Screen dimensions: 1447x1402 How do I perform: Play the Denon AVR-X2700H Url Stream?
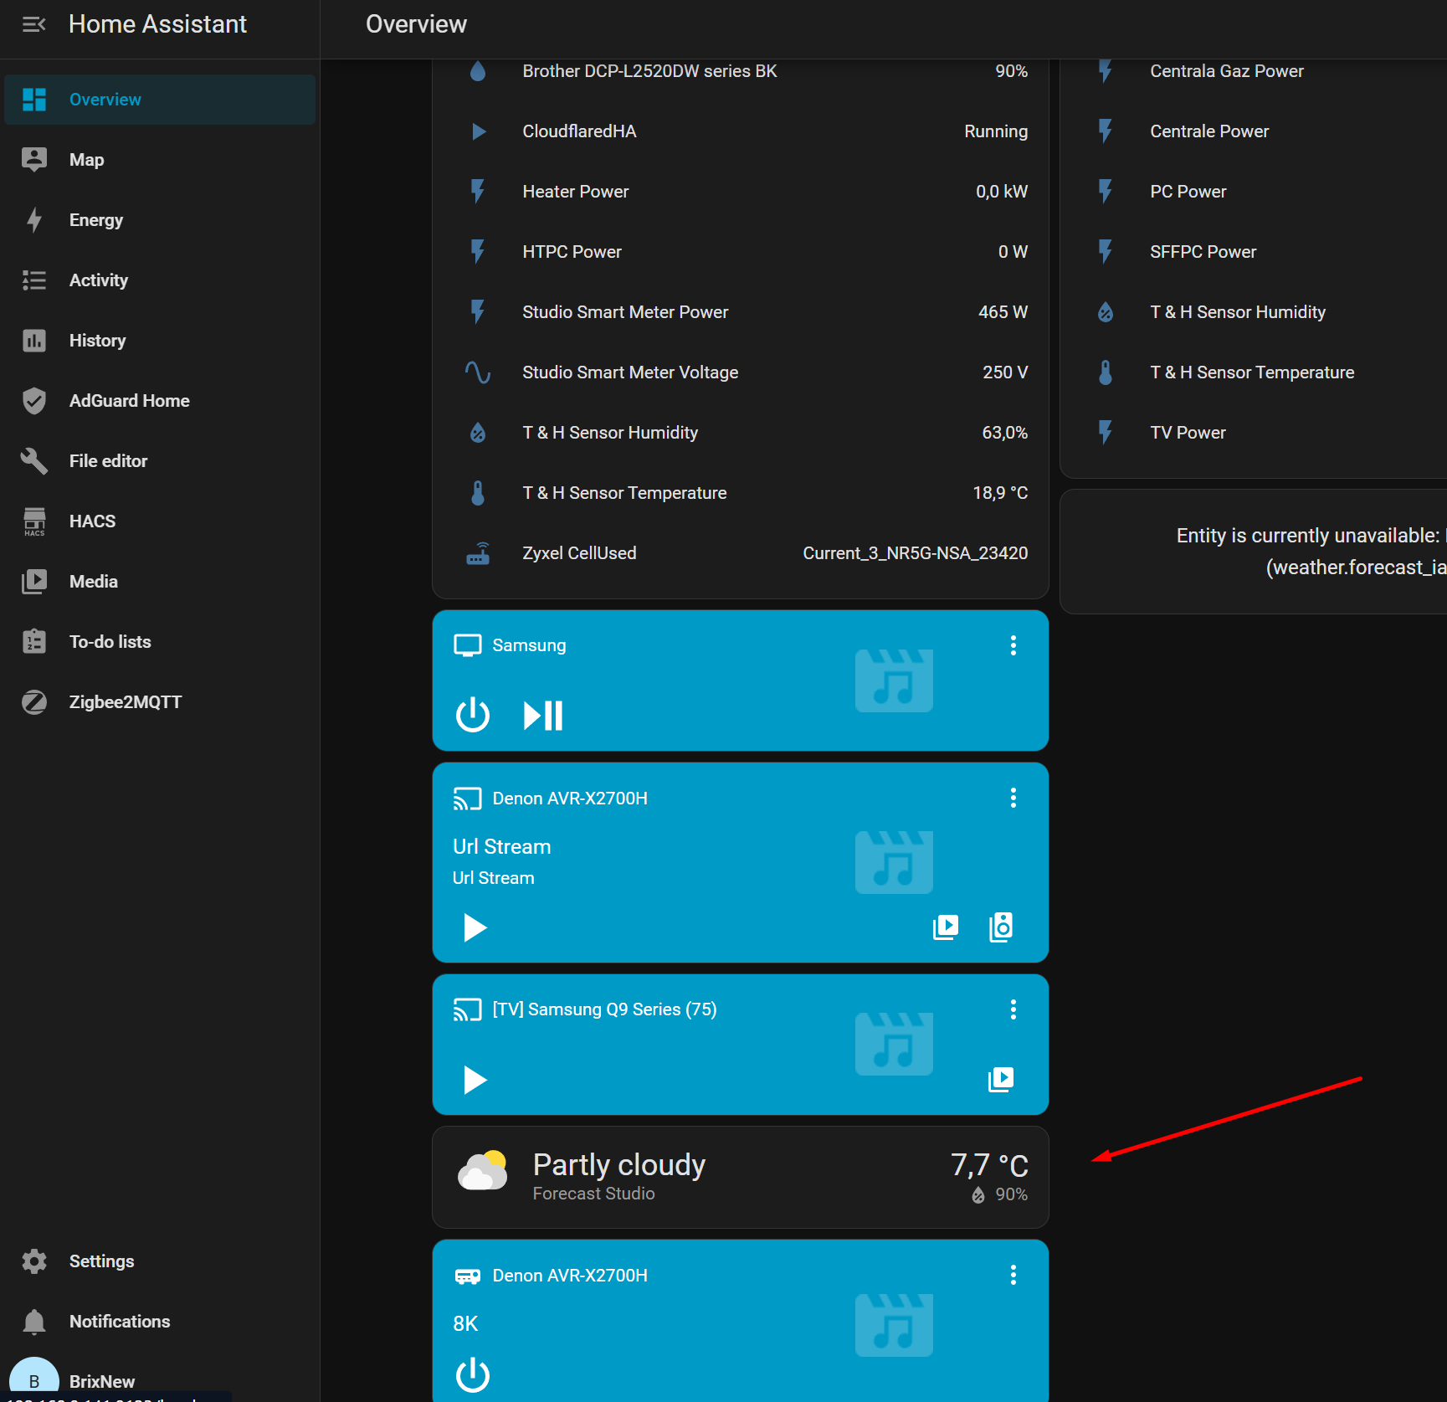click(475, 927)
